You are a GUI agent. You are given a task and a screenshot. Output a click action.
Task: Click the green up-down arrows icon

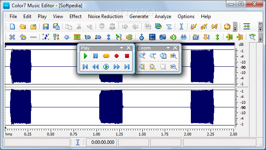click(217, 37)
